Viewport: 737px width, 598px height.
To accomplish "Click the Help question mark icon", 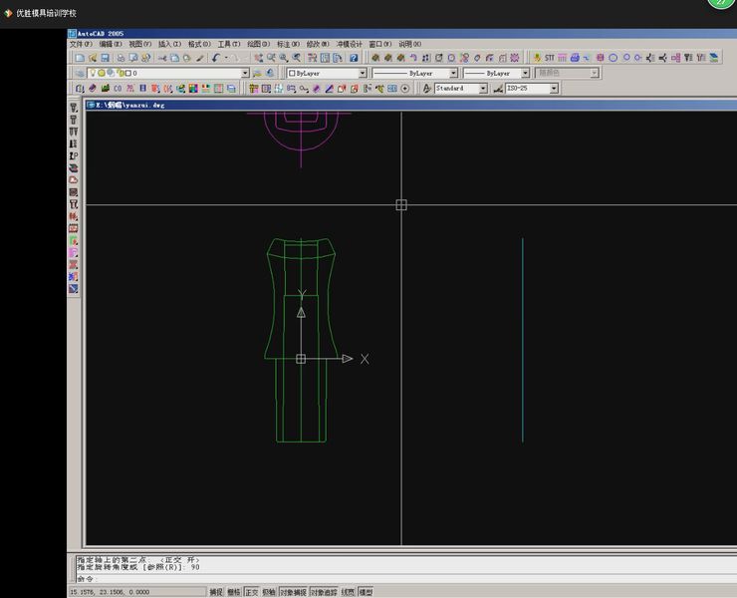I will pyautogui.click(x=354, y=58).
